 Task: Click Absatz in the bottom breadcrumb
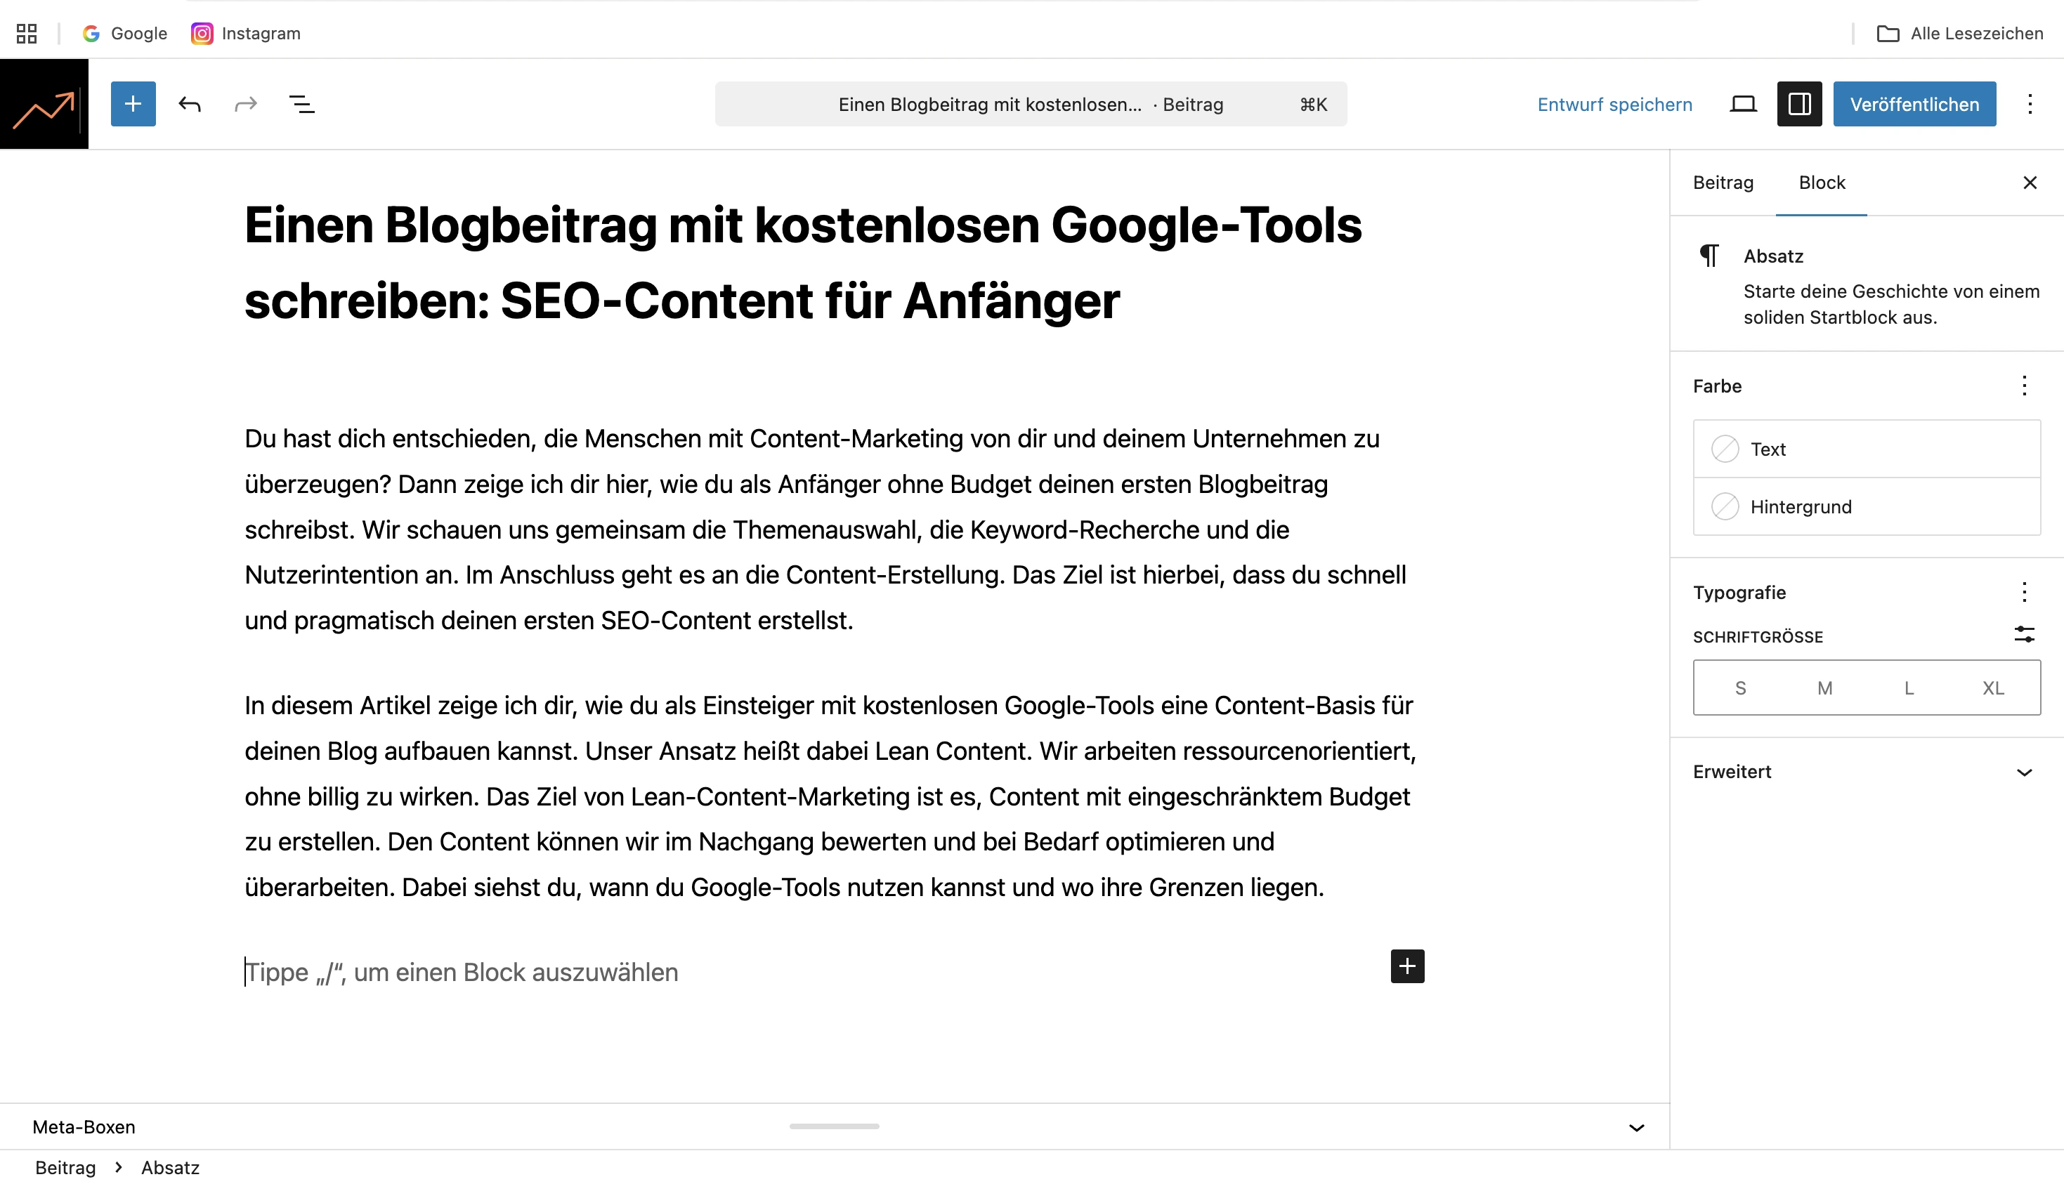170,1168
